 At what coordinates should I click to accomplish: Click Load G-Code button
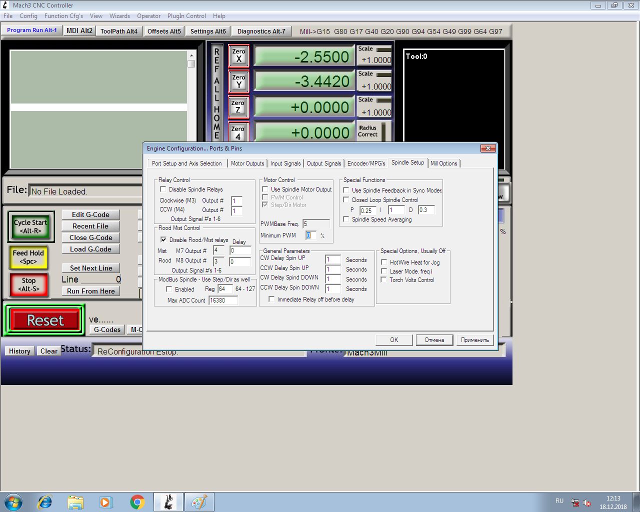click(90, 249)
